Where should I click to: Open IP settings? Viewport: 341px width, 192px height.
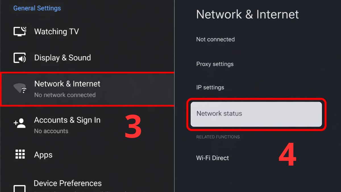[x=210, y=88]
